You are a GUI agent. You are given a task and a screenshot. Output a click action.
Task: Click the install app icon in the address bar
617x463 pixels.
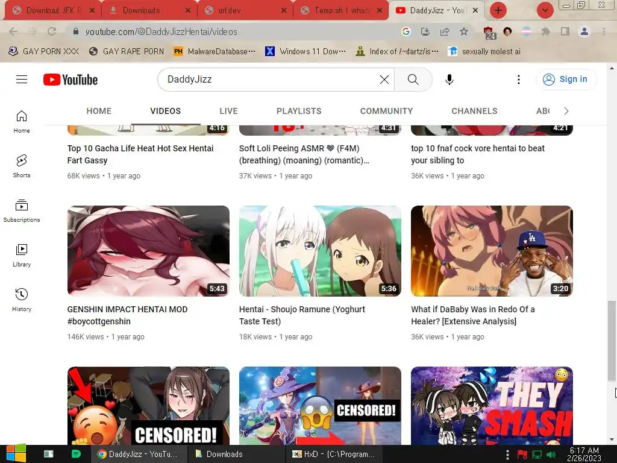click(x=425, y=31)
